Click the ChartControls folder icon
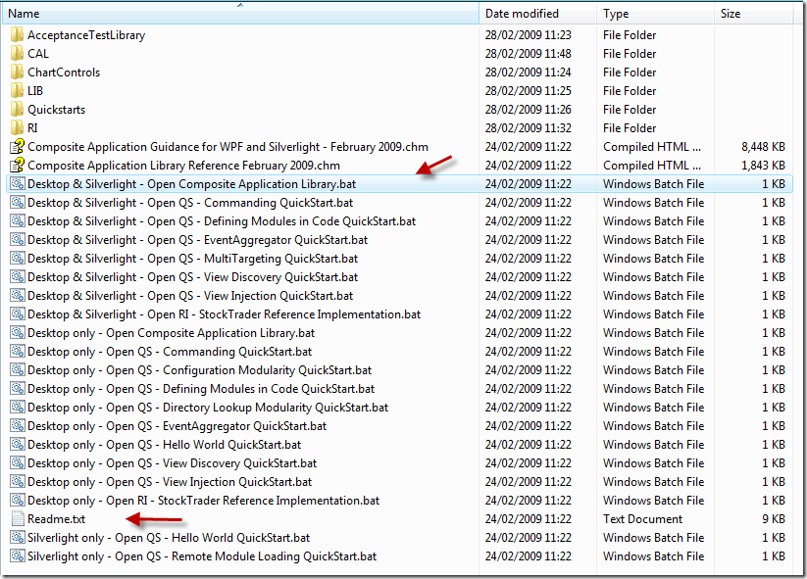This screenshot has width=807, height=579. click(x=17, y=72)
